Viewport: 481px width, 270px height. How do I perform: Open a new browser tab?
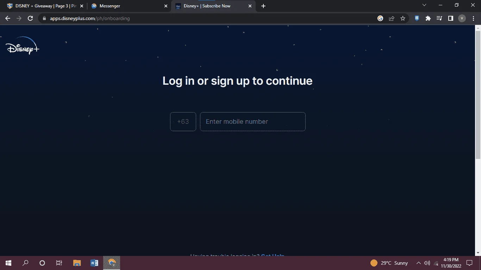click(x=263, y=6)
